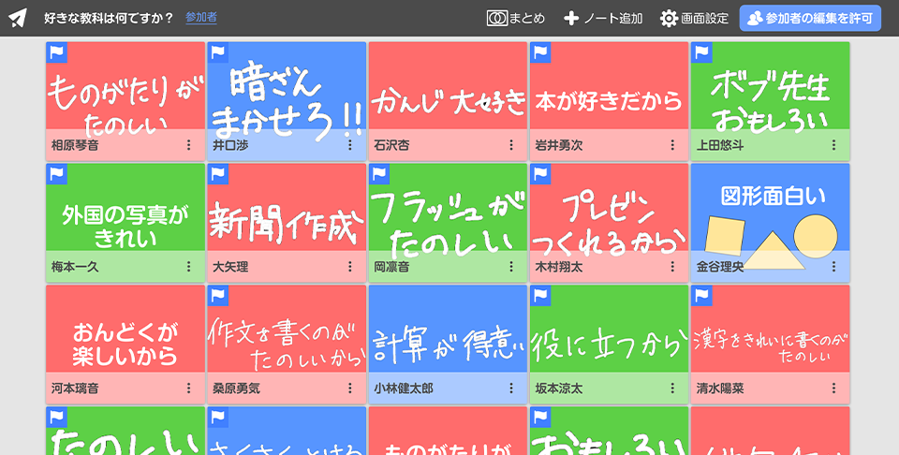899x455 pixels.
Task: Click flag icon on 井口渉's card
Action: [x=217, y=52]
